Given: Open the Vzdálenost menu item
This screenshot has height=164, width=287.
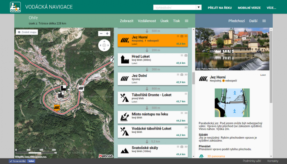Looking at the screenshot, I should coord(147,21).
